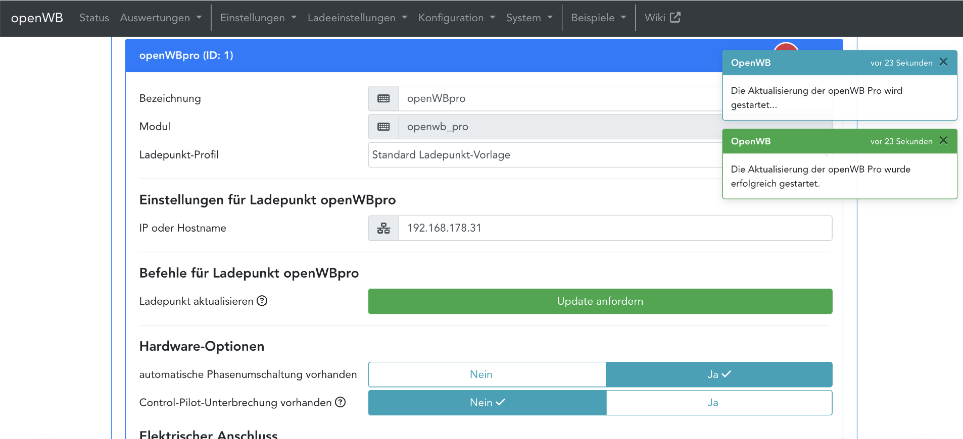Click keyboard icon beside Modul field
The image size is (963, 439).
point(383,127)
